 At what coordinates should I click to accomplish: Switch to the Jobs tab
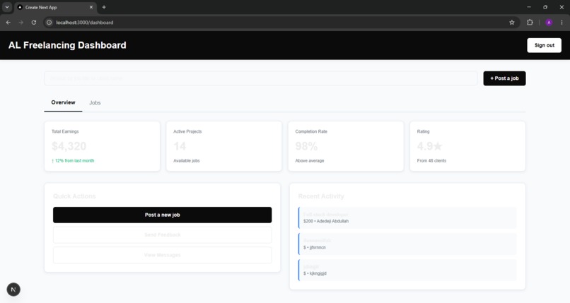(x=95, y=102)
